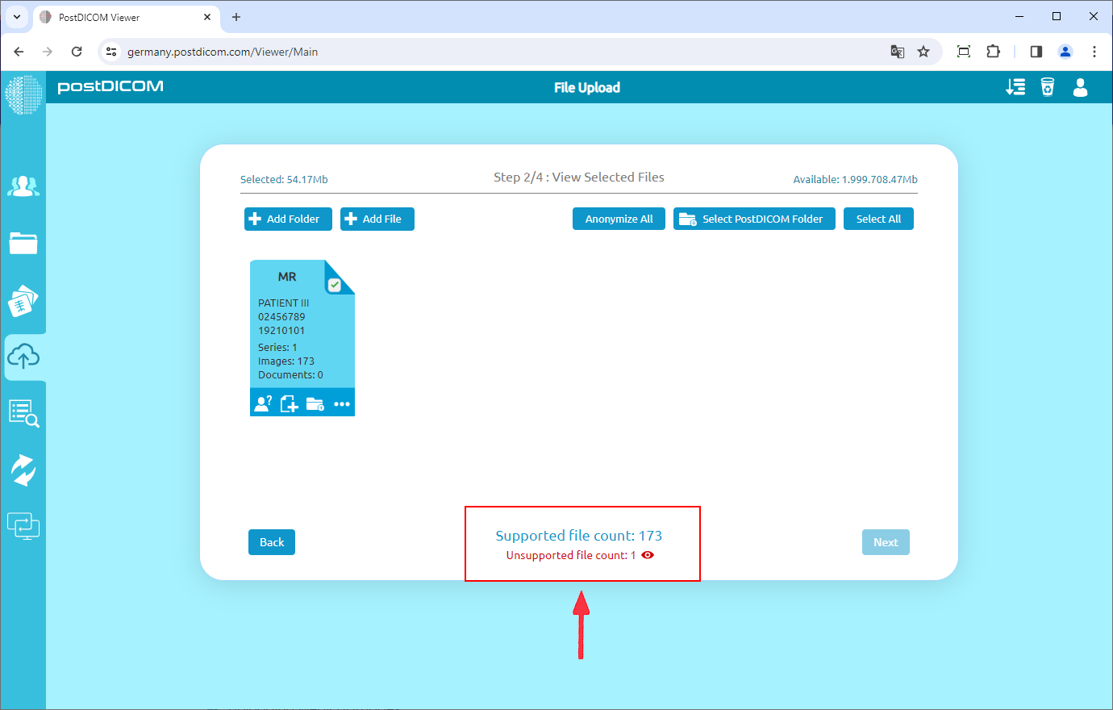
Task: Uncheck the MR study checkbox
Action: coord(335,285)
